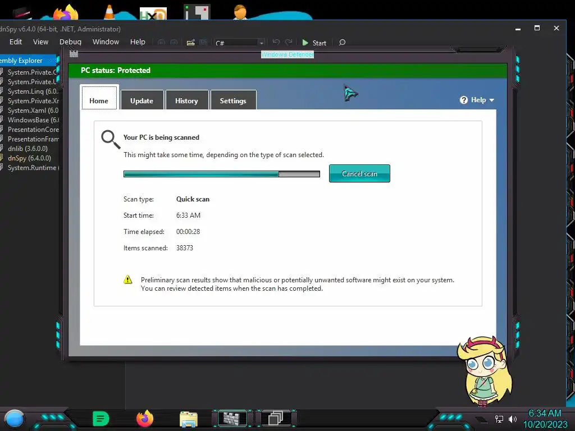Open dnSpy View menu

pyautogui.click(x=40, y=42)
